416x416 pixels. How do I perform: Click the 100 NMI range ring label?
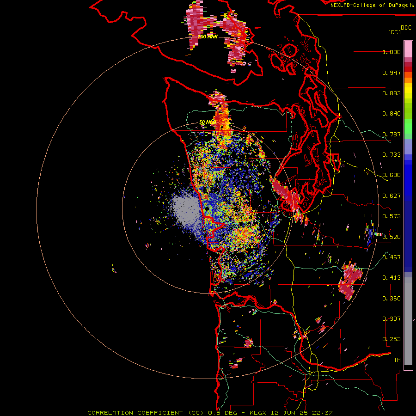[x=208, y=37]
